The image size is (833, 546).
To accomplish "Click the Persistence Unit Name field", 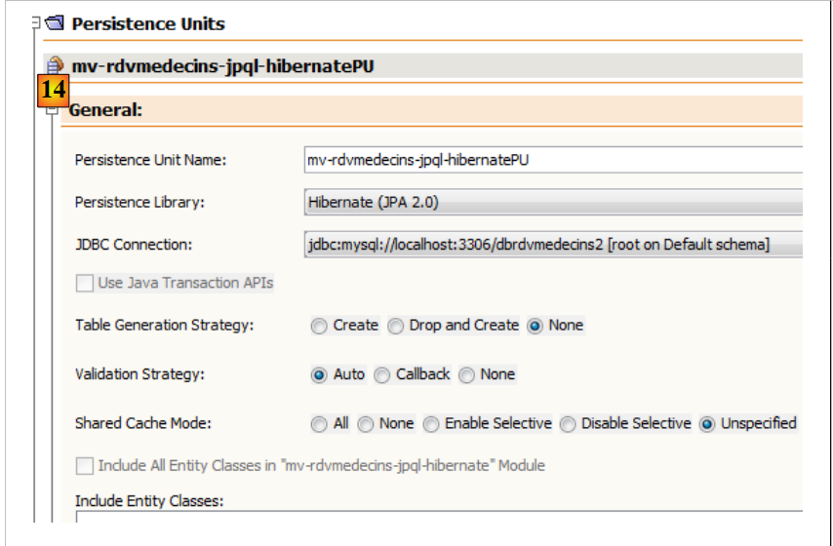I will [x=552, y=160].
